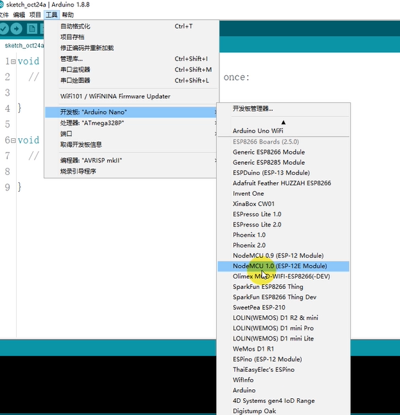This screenshot has height=415, width=400.
Task: Select Generic ESP8285 Module board
Action: (284, 163)
